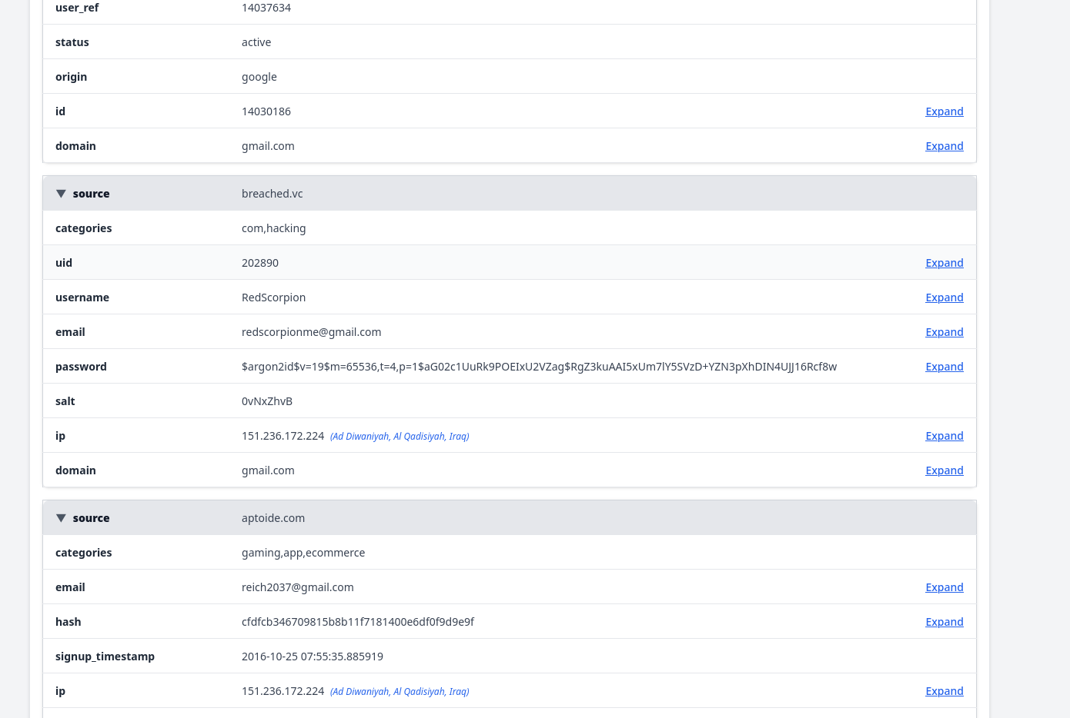Select the signup_timestamp value 2016-10-25
This screenshot has height=718, width=1070.
tap(313, 657)
